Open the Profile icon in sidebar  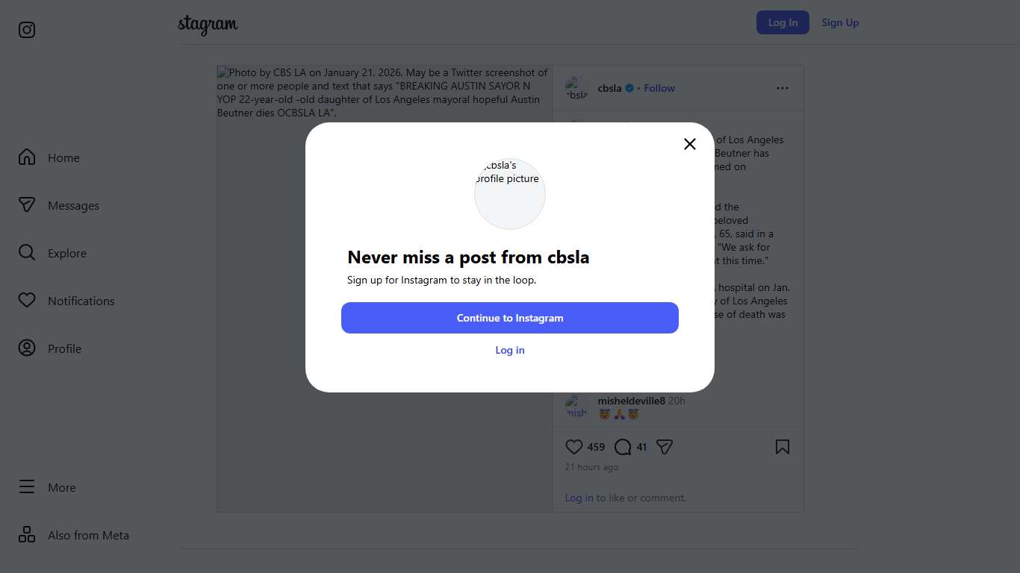pyautogui.click(x=27, y=348)
